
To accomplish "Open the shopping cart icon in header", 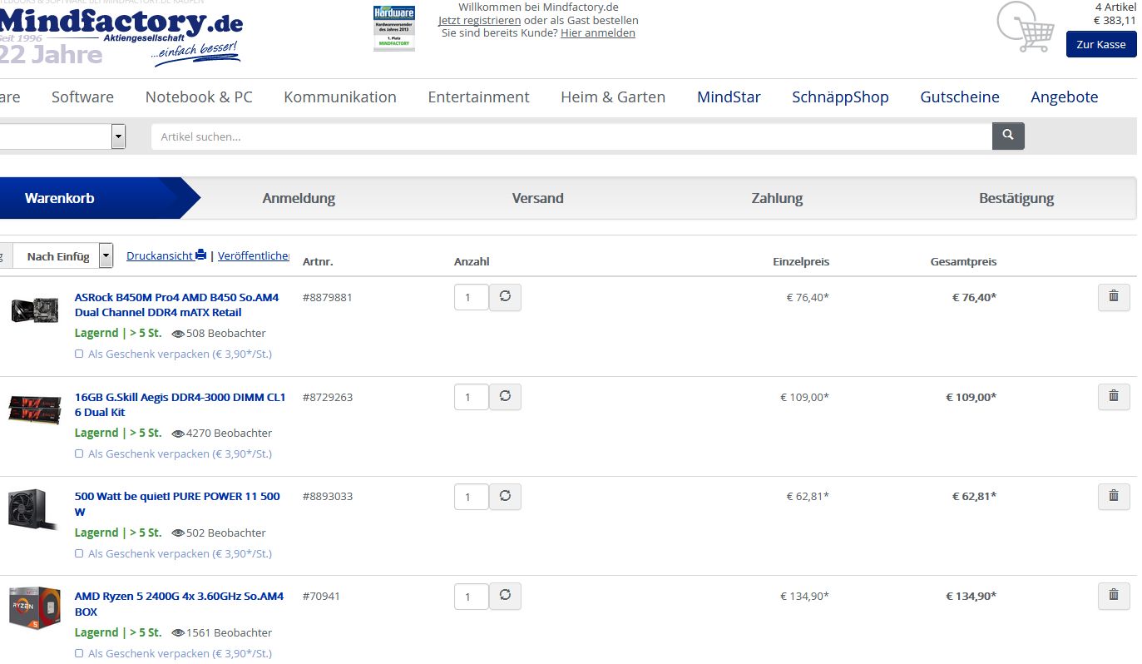I will [x=1025, y=27].
